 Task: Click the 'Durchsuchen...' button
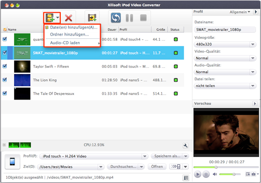point(123,167)
